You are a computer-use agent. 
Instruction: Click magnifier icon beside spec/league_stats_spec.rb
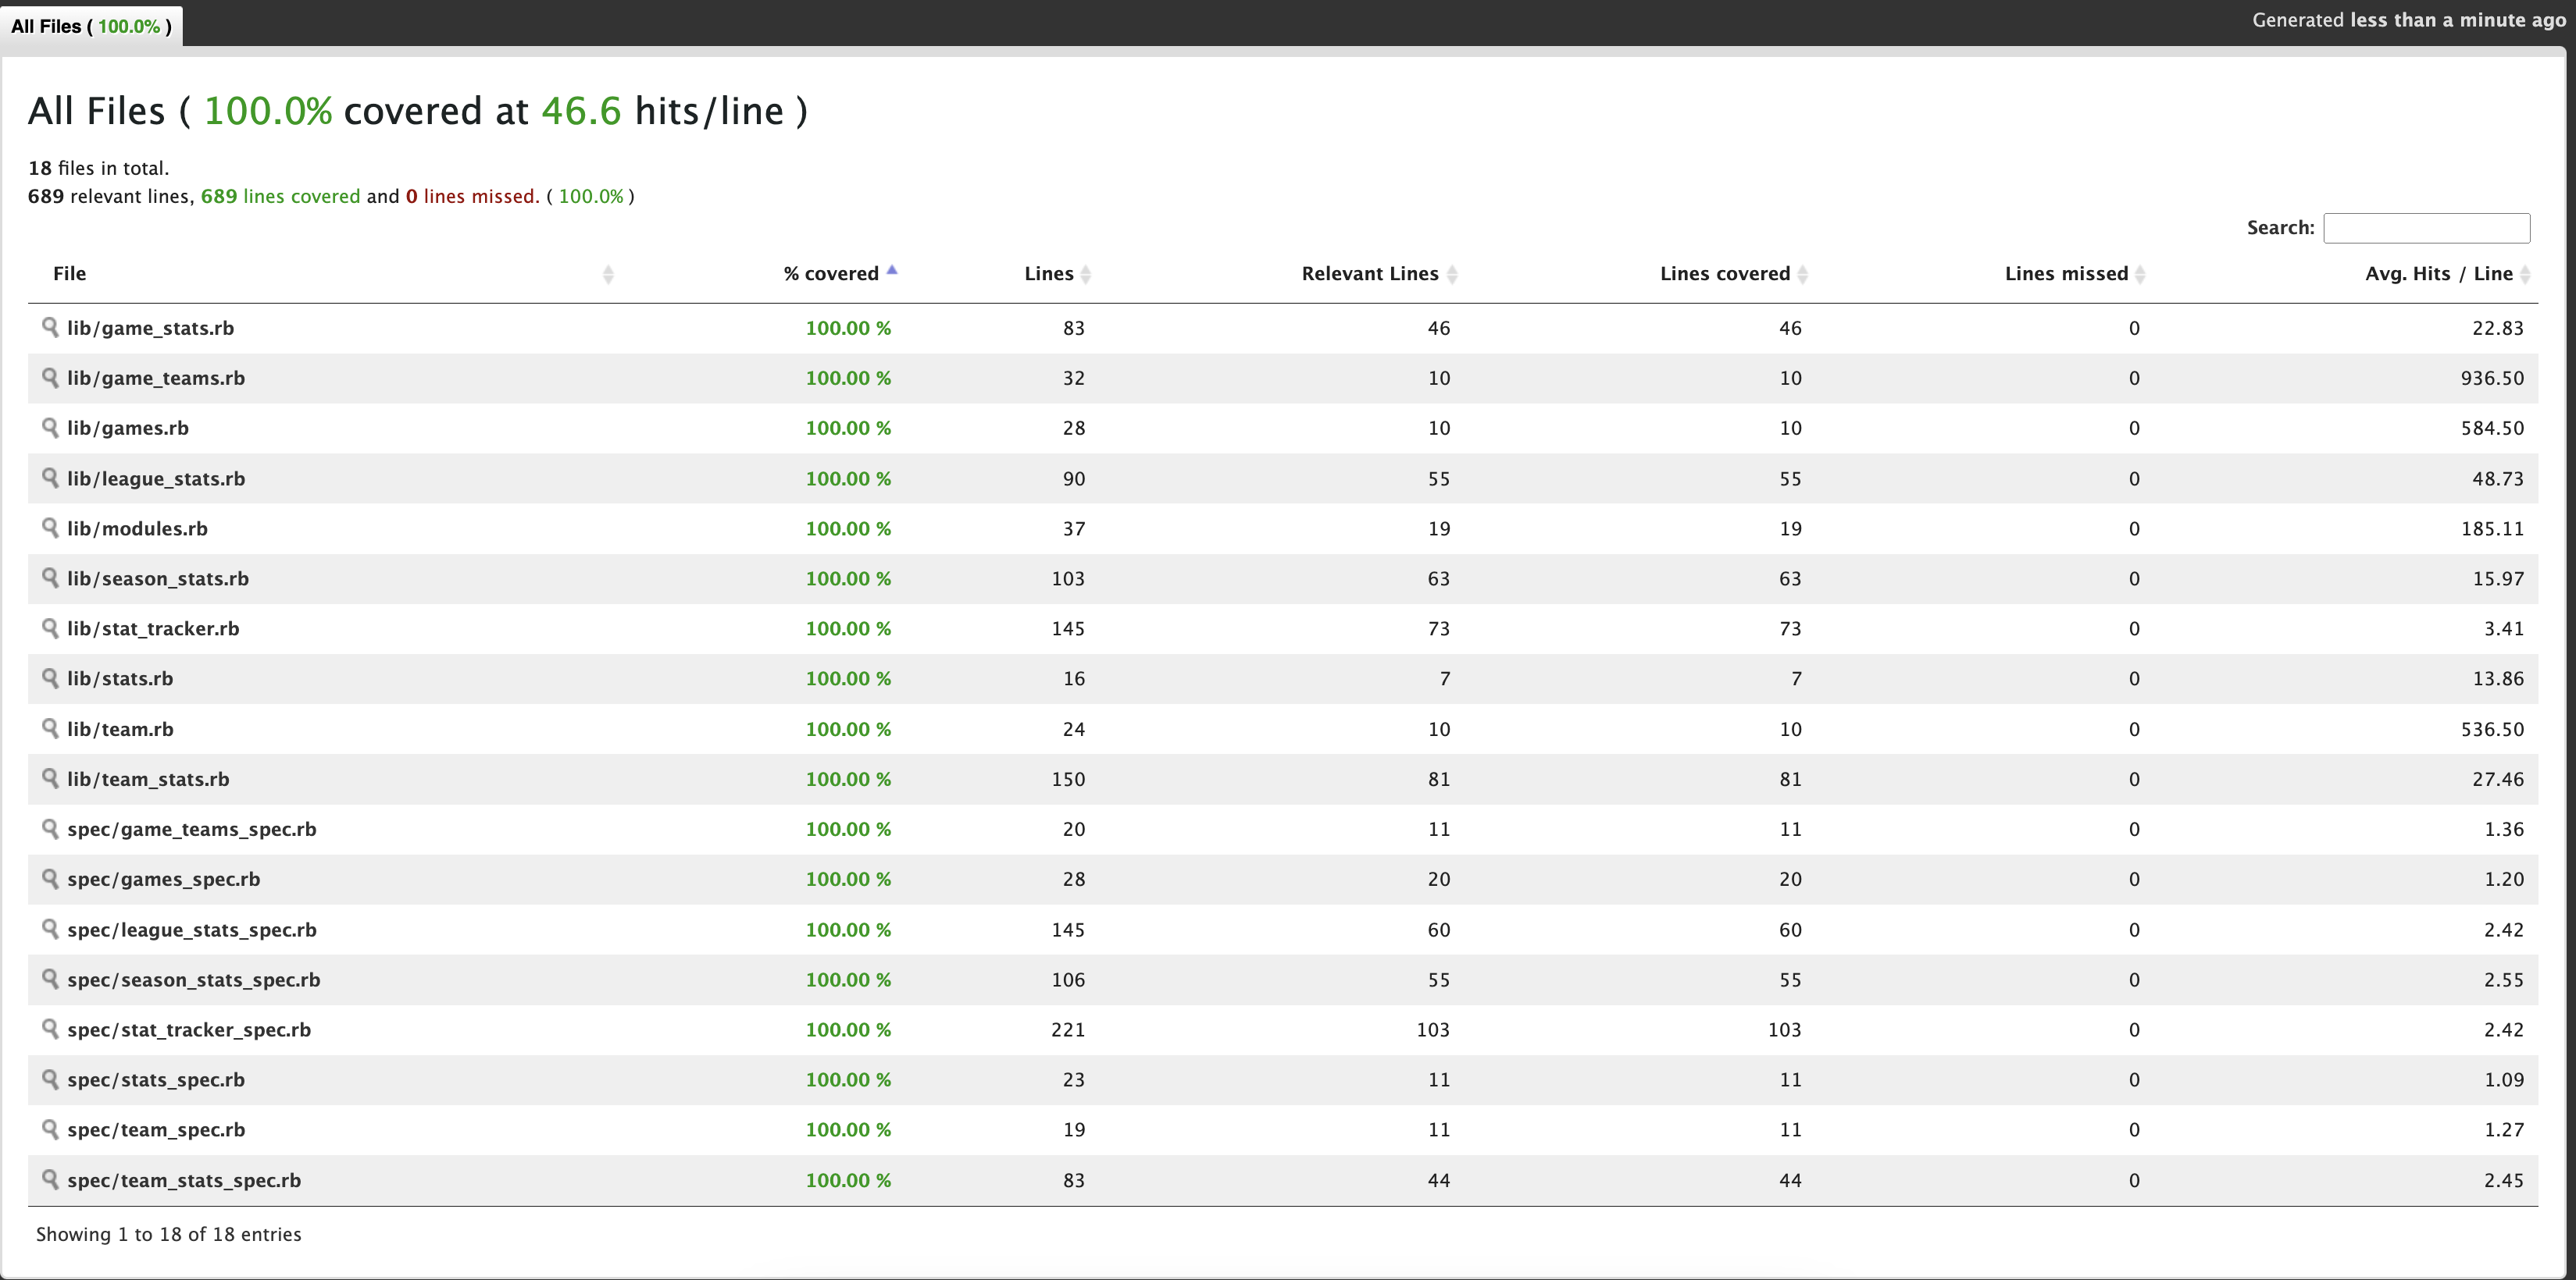(x=50, y=930)
